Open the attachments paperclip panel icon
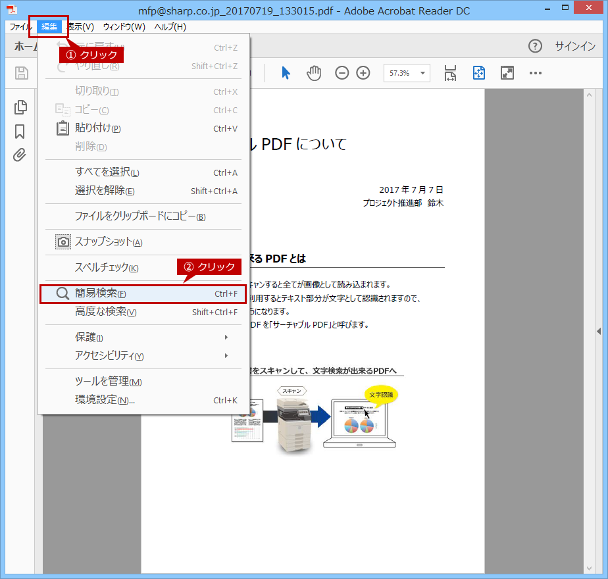 click(19, 155)
